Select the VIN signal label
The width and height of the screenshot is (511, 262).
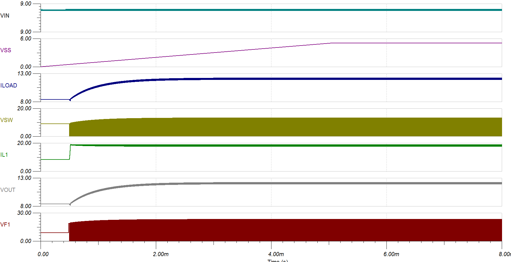click(5, 16)
